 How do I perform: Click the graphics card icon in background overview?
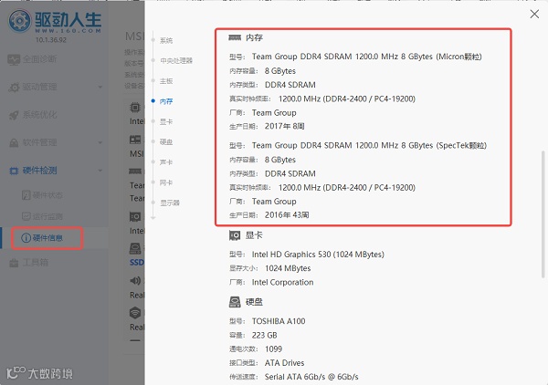coord(135,216)
